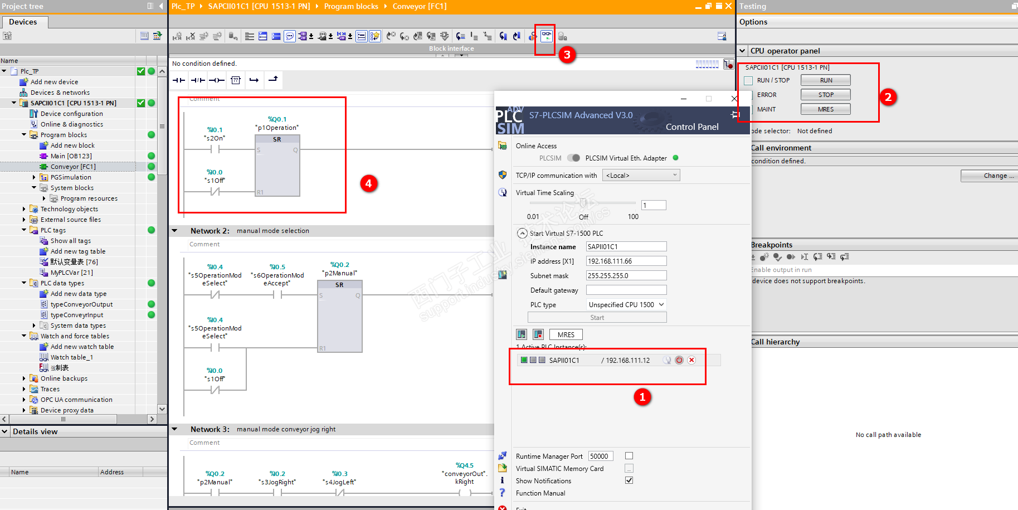
Task: Remove the SAPII01C1 instance with red X
Action: (x=691, y=360)
